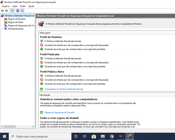Click Perfil Particular blocked inbound icon
This screenshot has height=140, width=175.
[x=42, y=62]
